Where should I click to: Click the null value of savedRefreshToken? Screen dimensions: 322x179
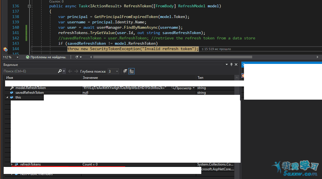pyautogui.click(x=85, y=93)
